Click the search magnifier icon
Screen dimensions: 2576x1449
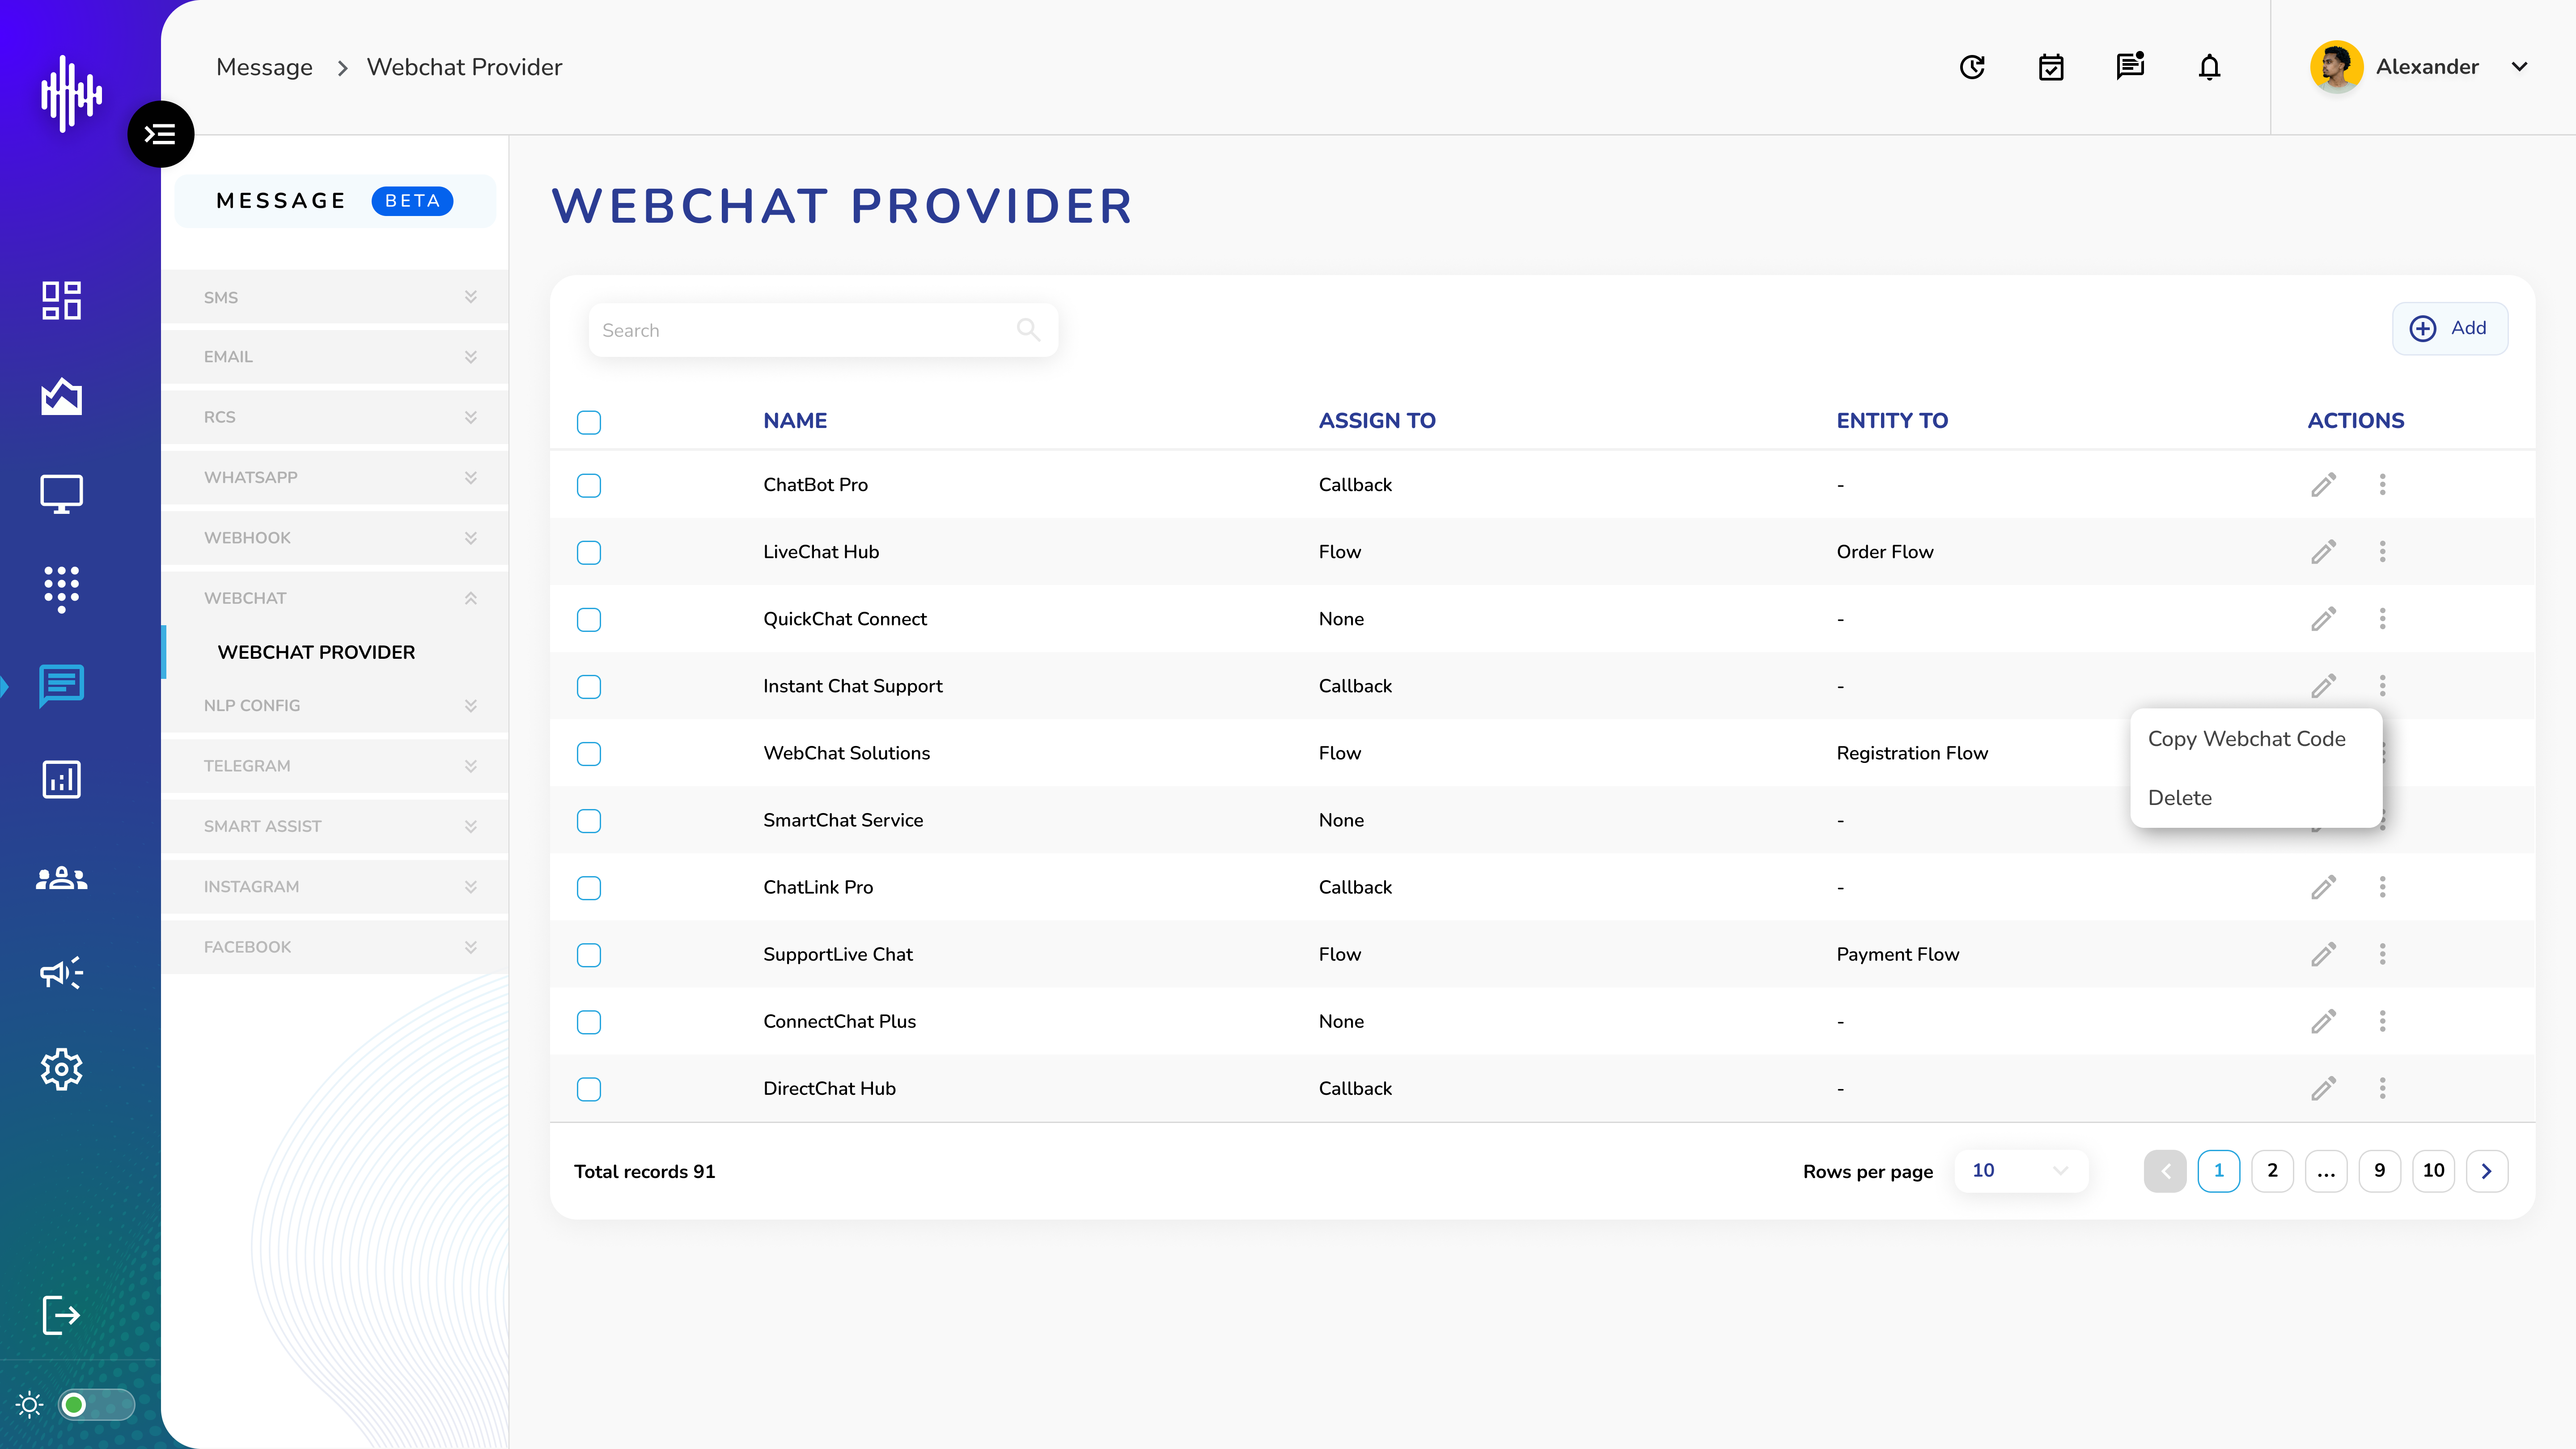click(x=1028, y=329)
